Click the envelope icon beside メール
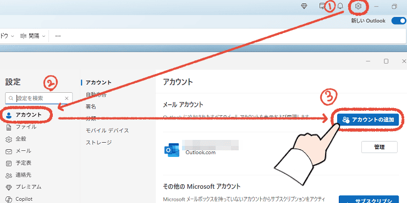 coord(9,151)
